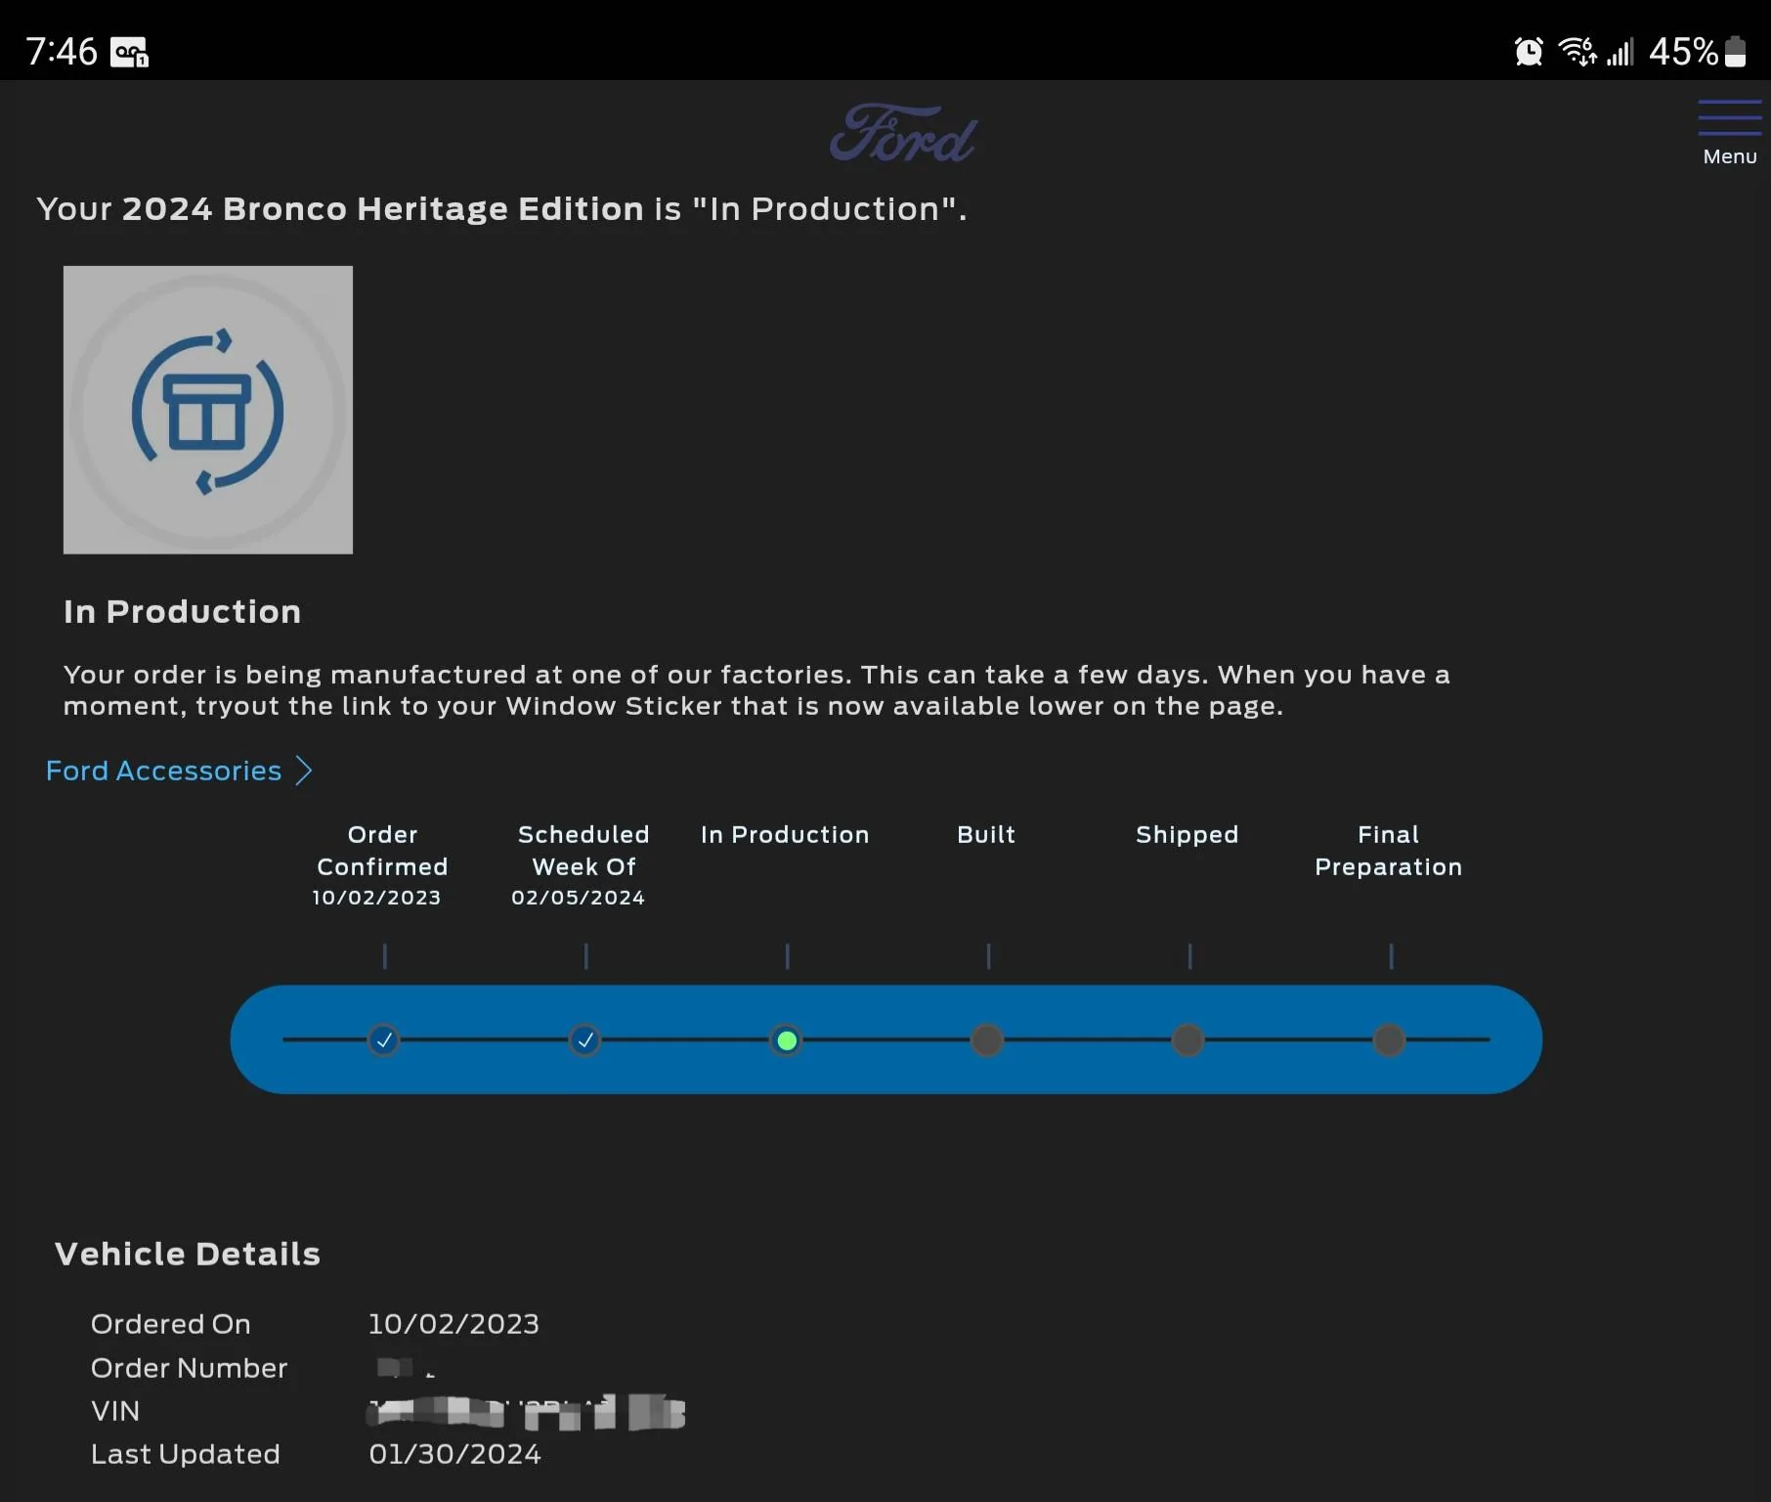Tap the Order Confirmed timeline label
This screenshot has width=1771, height=1502.
[382, 850]
